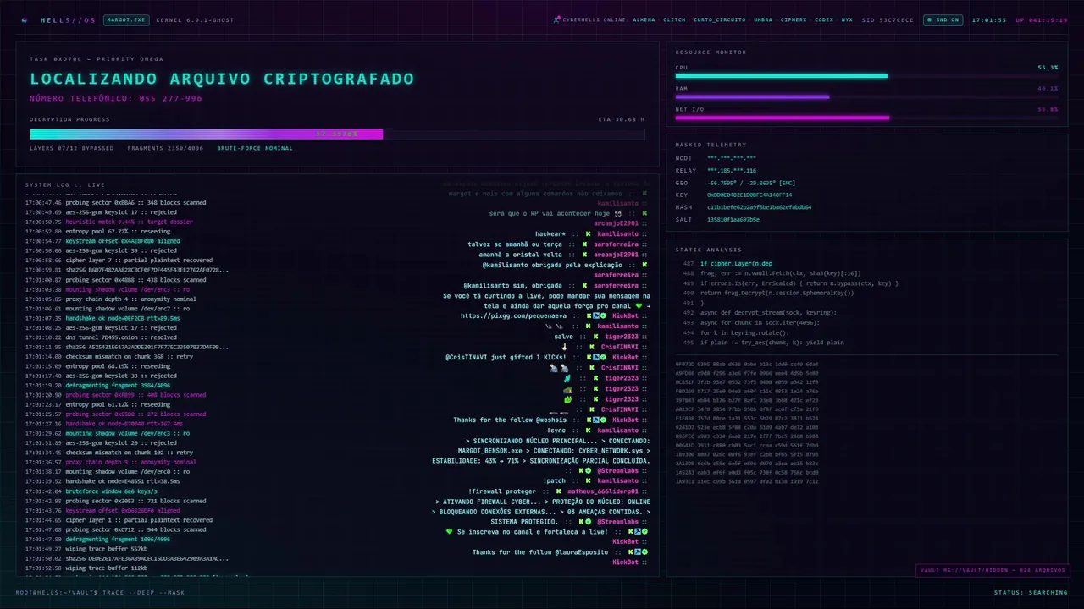
Task: Click the HELLS//OS logo icon
Action: pyautogui.click(x=24, y=20)
